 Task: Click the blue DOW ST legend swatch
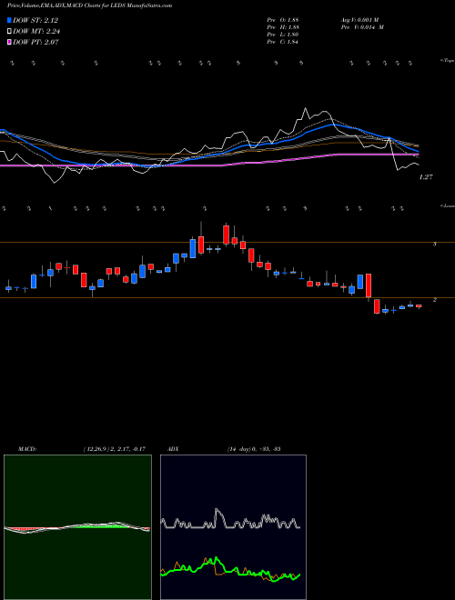pos(10,21)
